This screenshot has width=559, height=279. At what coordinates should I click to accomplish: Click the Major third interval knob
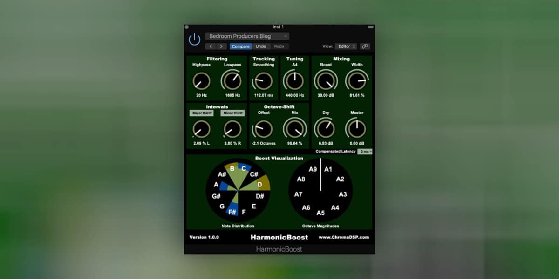pos(201,129)
